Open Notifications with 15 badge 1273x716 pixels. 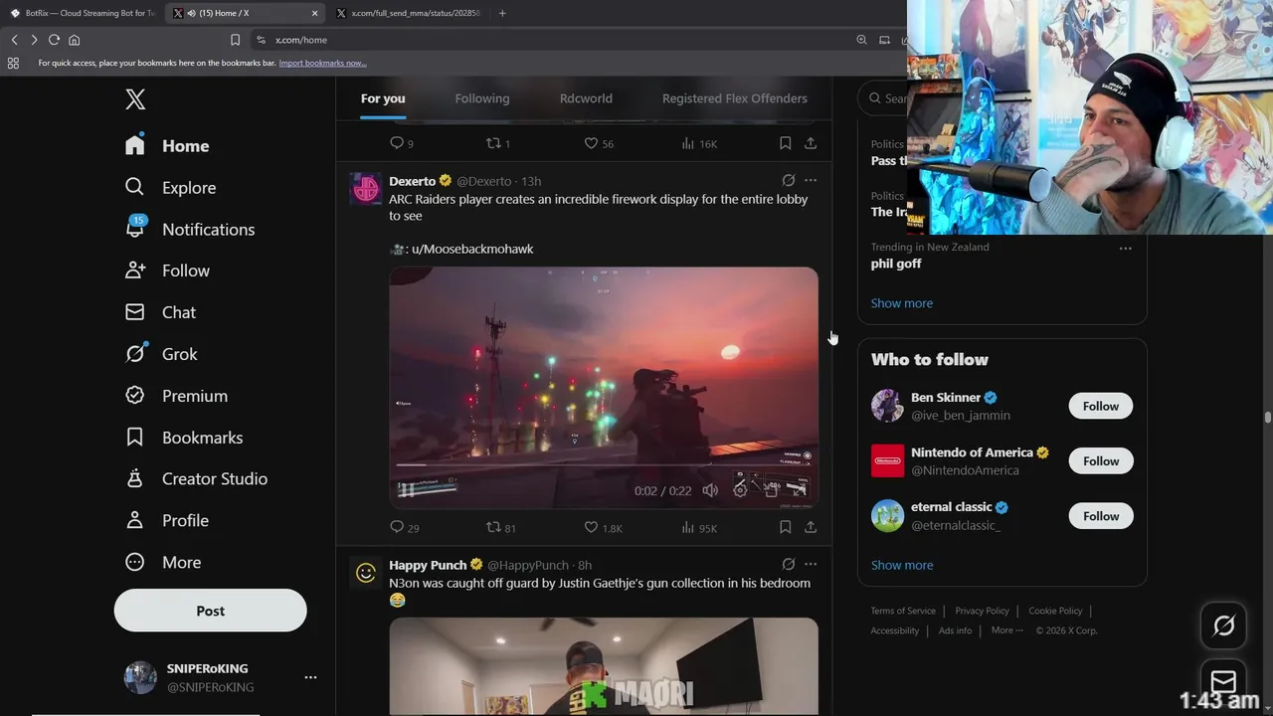coord(190,229)
